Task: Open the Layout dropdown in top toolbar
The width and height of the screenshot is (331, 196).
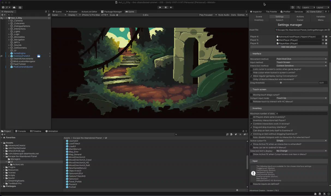Action: 323,7
